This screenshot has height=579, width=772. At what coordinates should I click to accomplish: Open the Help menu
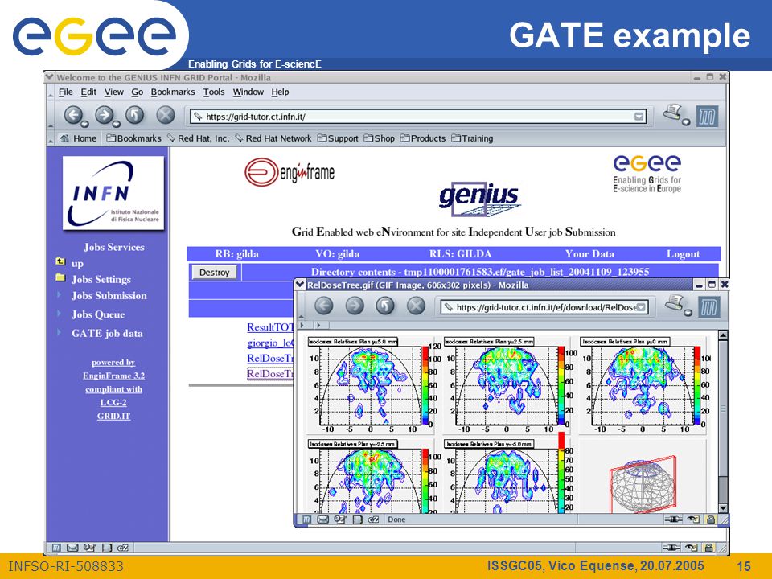point(280,92)
